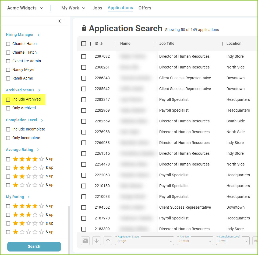Tick the Only Incomplete checkbox
The width and height of the screenshot is (258, 255).
tap(8, 138)
